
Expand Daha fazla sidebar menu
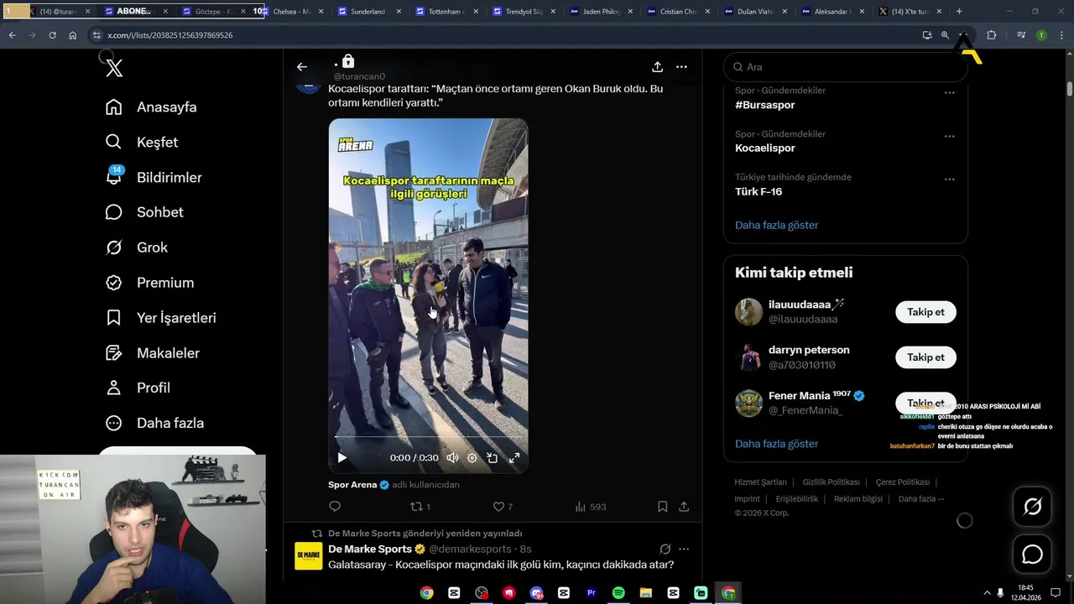pyautogui.click(x=155, y=423)
